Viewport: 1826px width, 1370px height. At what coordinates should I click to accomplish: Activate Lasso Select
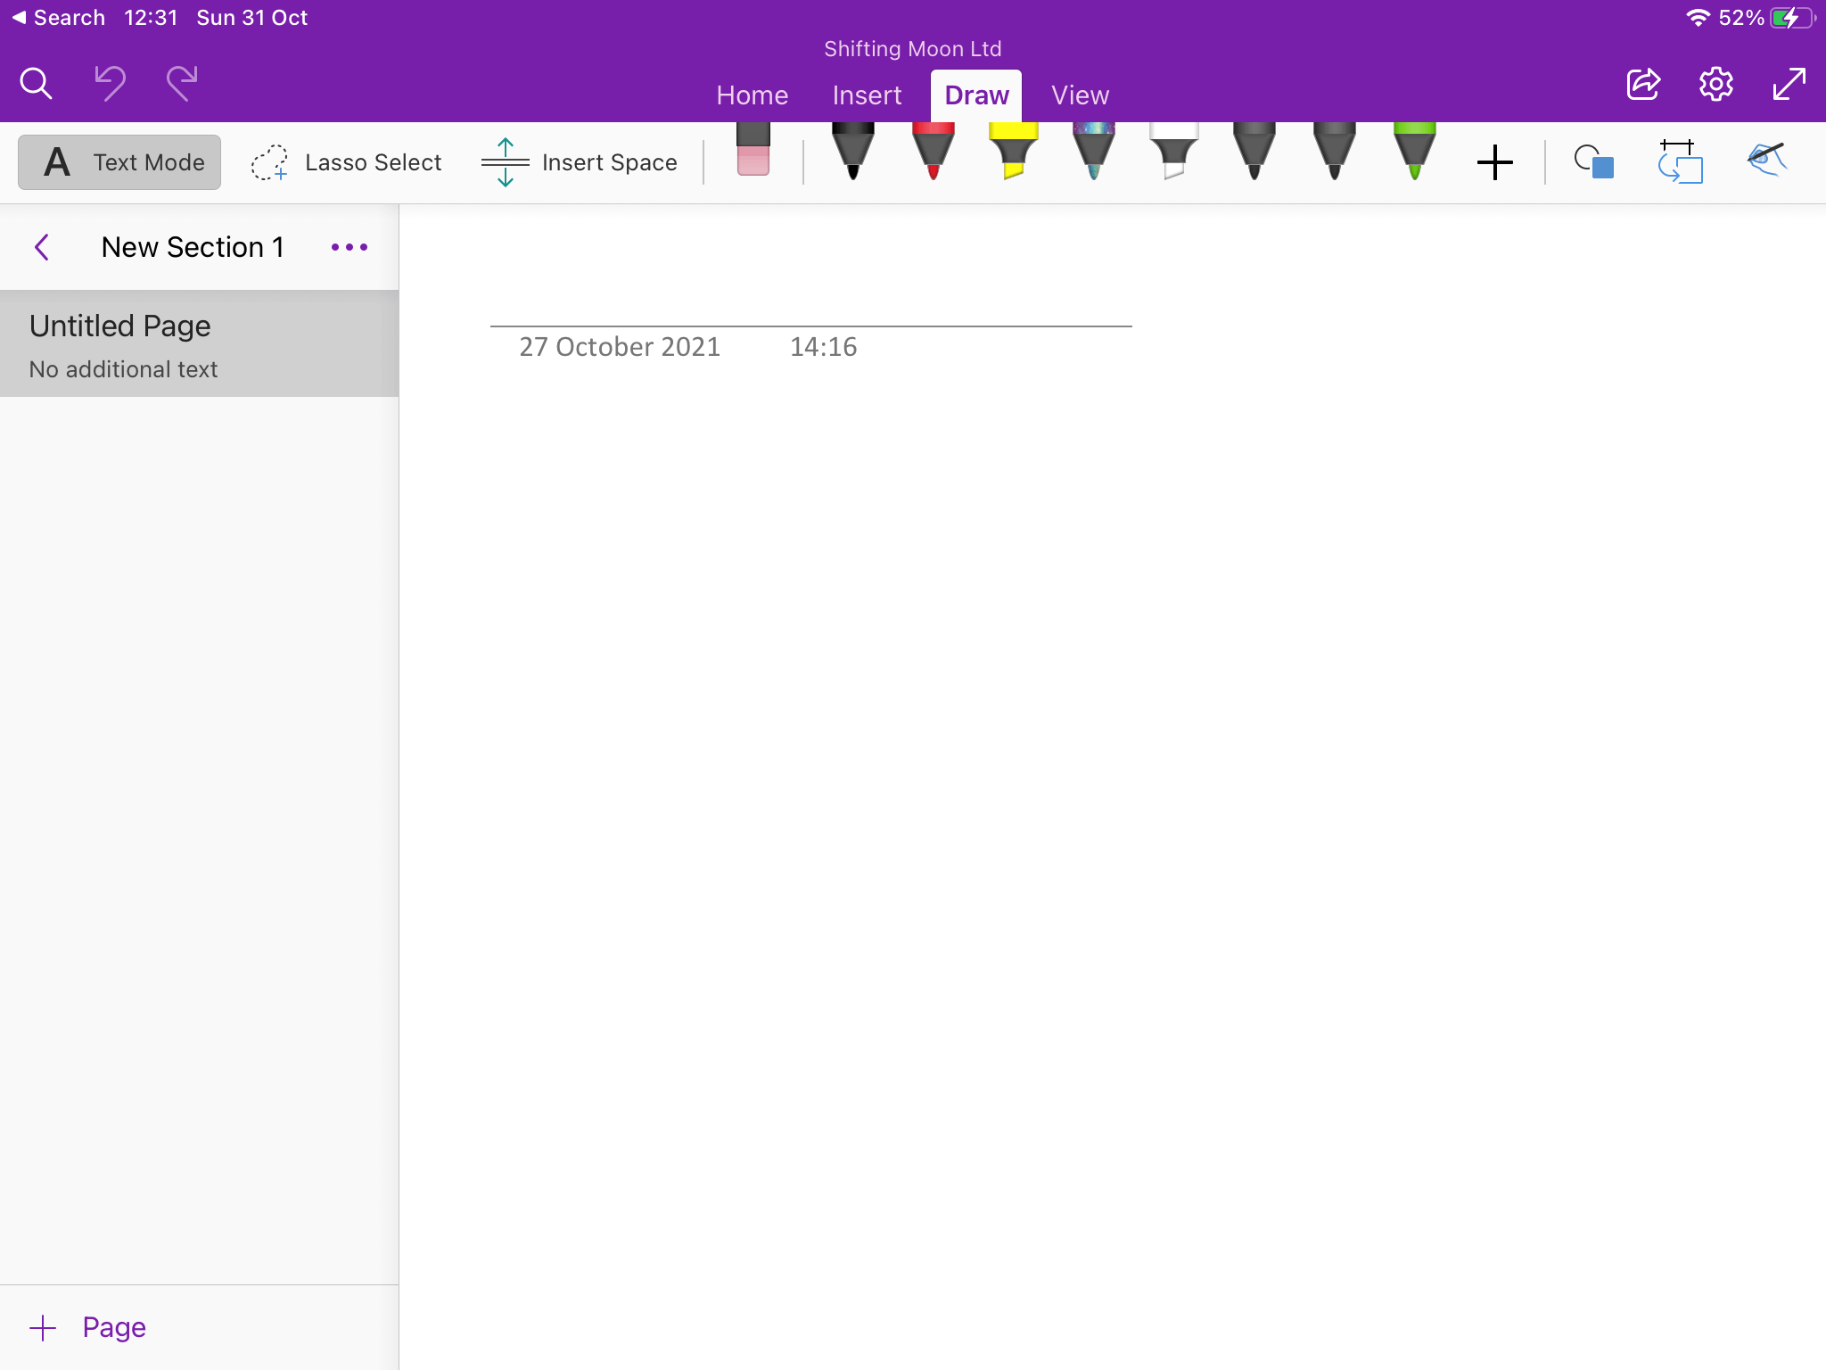pos(347,162)
